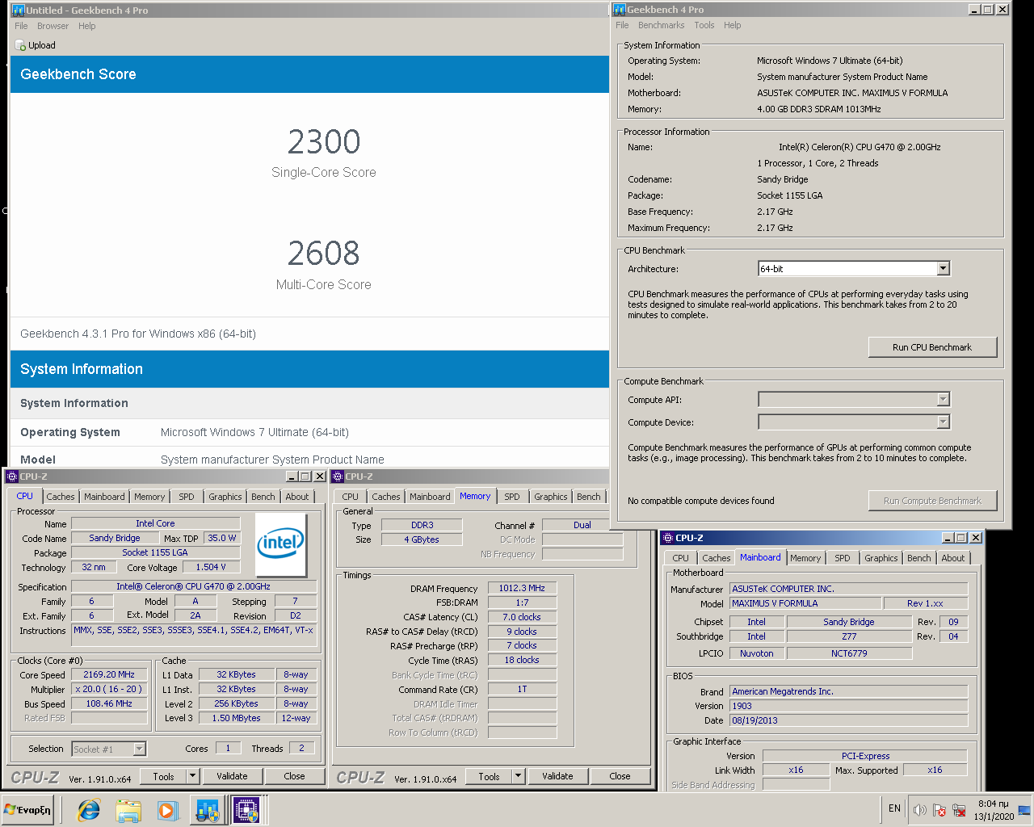Click Geekbench 4 Pro main window title icon
This screenshot has width=1034, height=827.
pyautogui.click(x=620, y=10)
